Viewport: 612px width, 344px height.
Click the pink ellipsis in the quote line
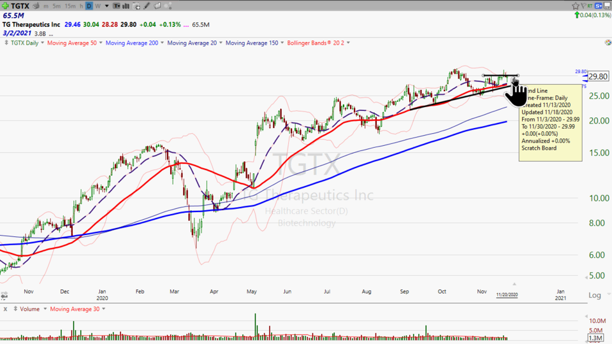(186, 25)
